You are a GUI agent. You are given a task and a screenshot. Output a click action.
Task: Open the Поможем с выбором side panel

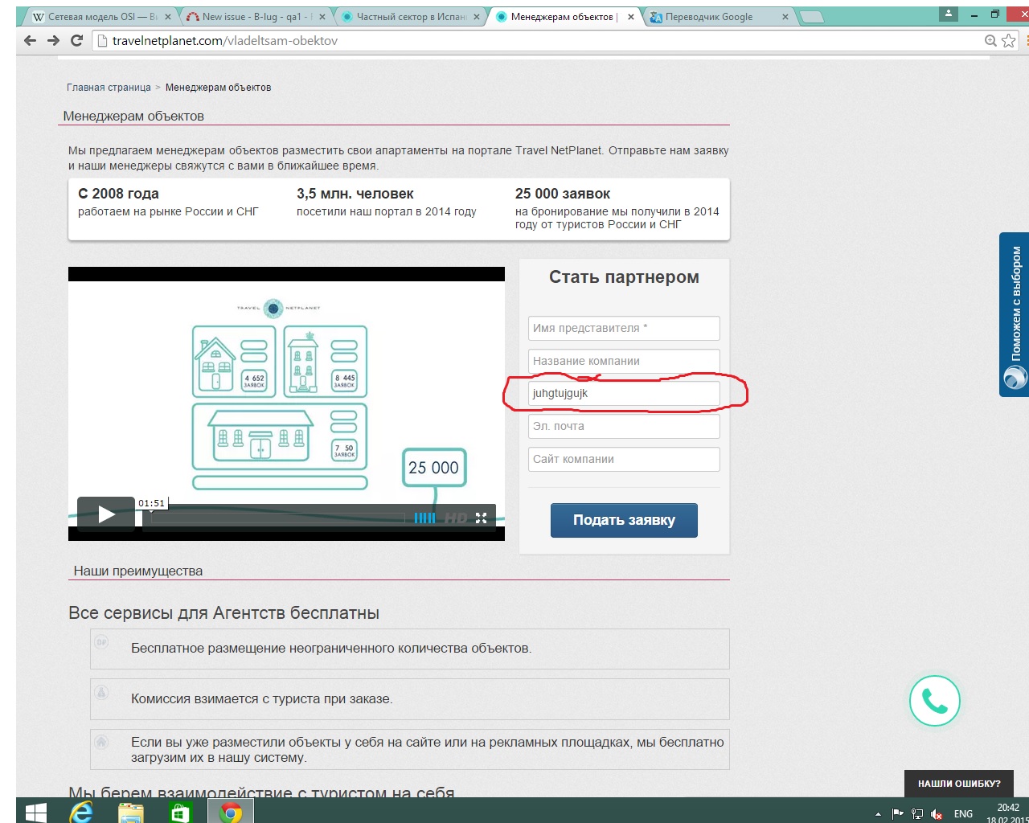(1015, 314)
